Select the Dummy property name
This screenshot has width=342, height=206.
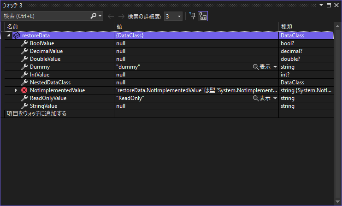(40, 67)
